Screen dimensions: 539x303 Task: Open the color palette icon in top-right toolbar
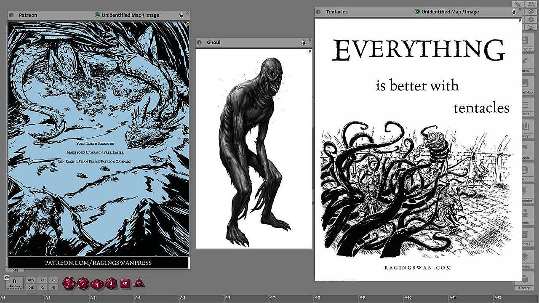tap(531, 11)
